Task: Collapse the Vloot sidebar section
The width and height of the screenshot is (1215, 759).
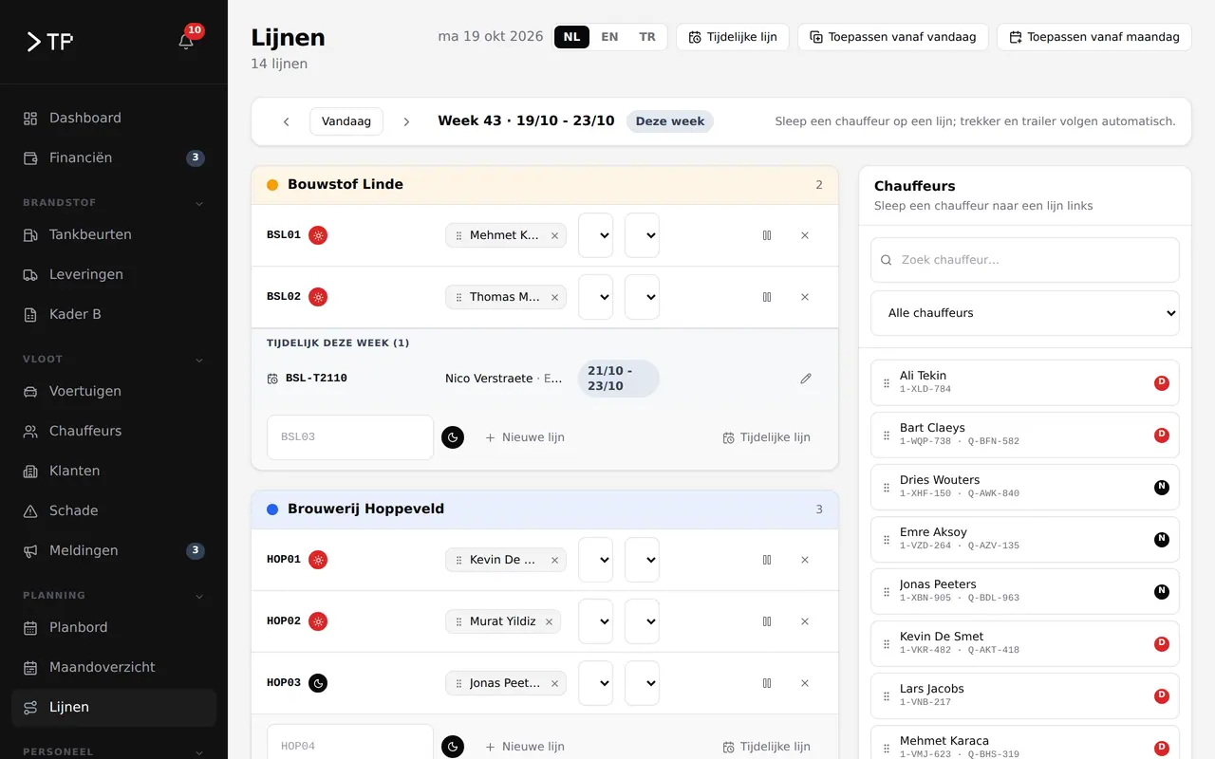Action: coord(114,360)
